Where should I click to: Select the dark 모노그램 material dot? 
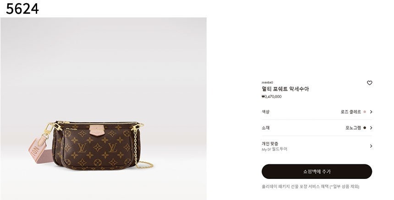pos(365,128)
